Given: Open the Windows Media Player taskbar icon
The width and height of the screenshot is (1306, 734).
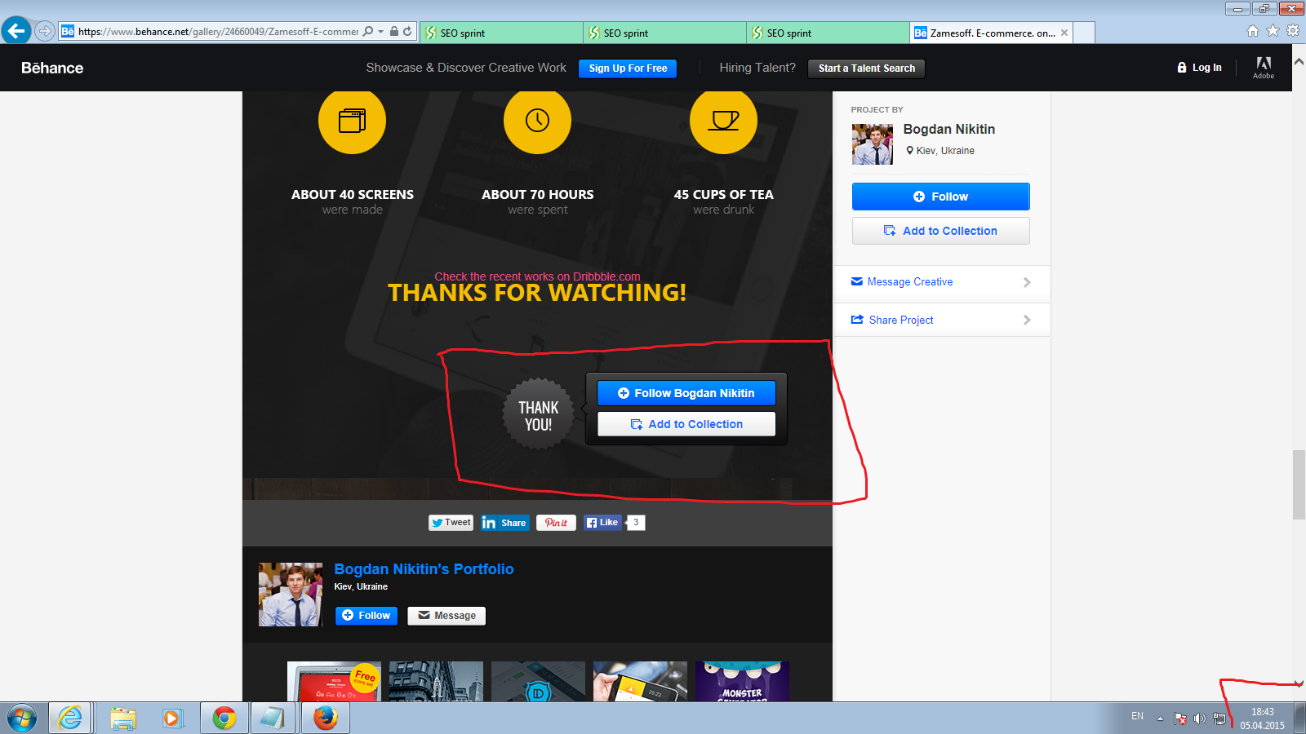Looking at the screenshot, I should tap(172, 718).
